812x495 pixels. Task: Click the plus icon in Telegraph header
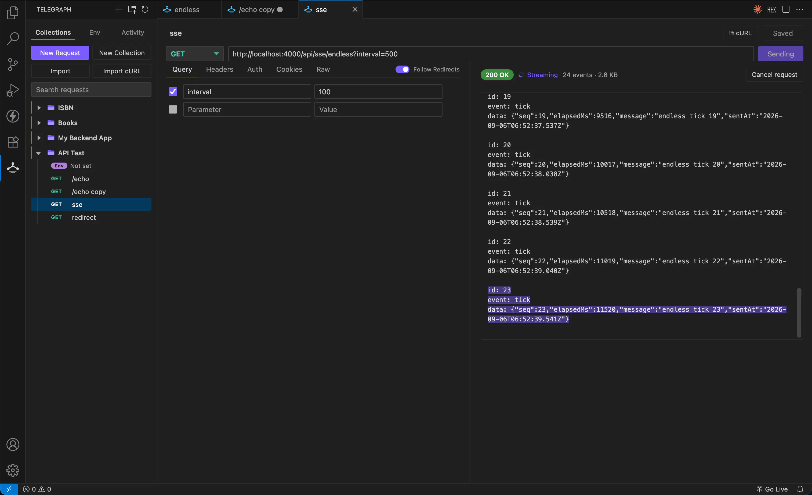tap(119, 9)
